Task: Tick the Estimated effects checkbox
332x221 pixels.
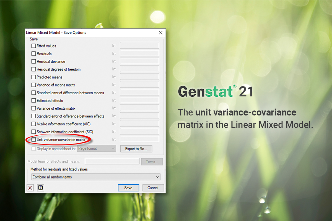Action: (33, 101)
